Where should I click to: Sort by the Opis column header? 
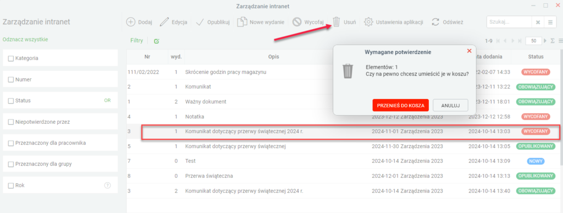[274, 57]
